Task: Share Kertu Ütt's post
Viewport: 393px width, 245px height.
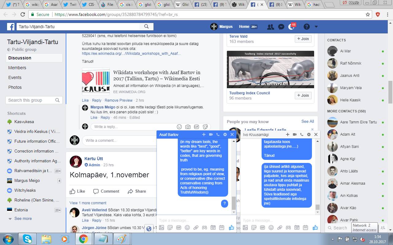Action: pyautogui.click(x=137, y=191)
